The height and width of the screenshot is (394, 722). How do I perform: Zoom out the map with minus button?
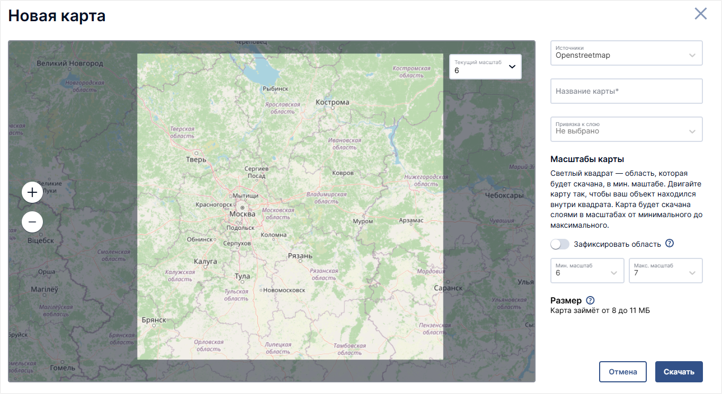tap(32, 222)
